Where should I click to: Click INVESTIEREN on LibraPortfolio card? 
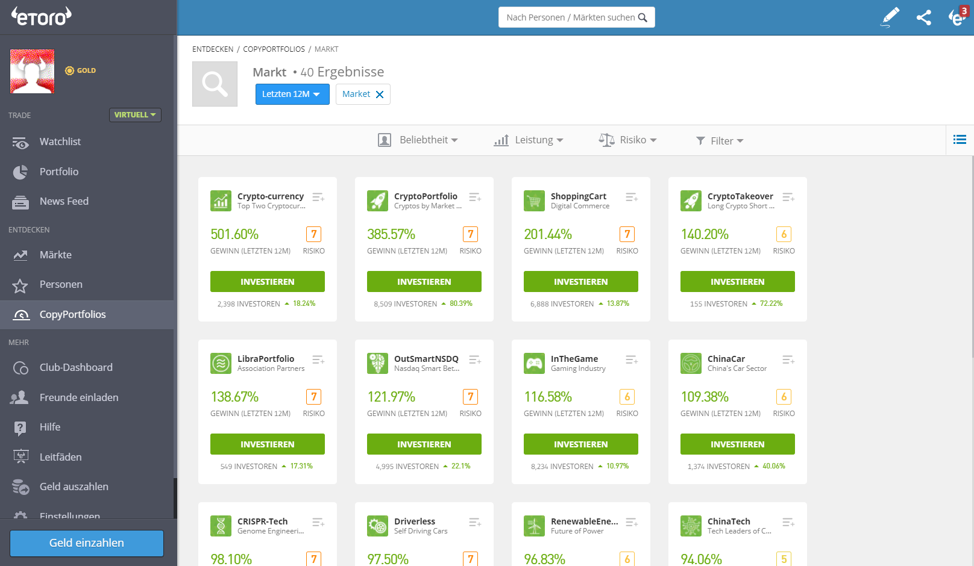[268, 444]
